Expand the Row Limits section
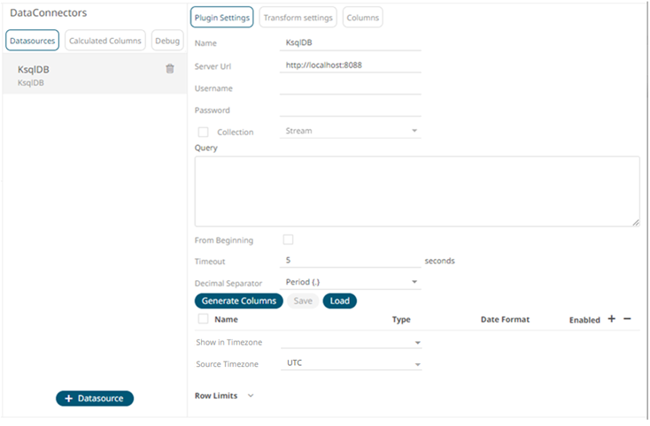The height and width of the screenshot is (426, 650). click(x=250, y=396)
